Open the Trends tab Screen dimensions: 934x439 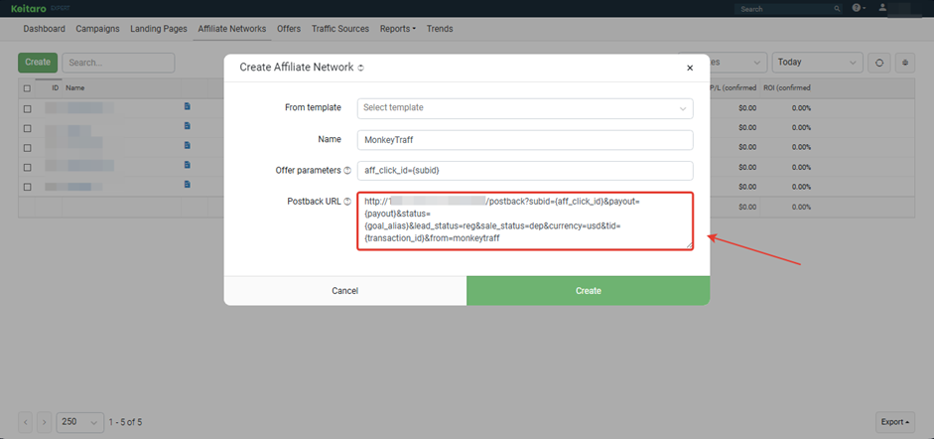pos(440,29)
